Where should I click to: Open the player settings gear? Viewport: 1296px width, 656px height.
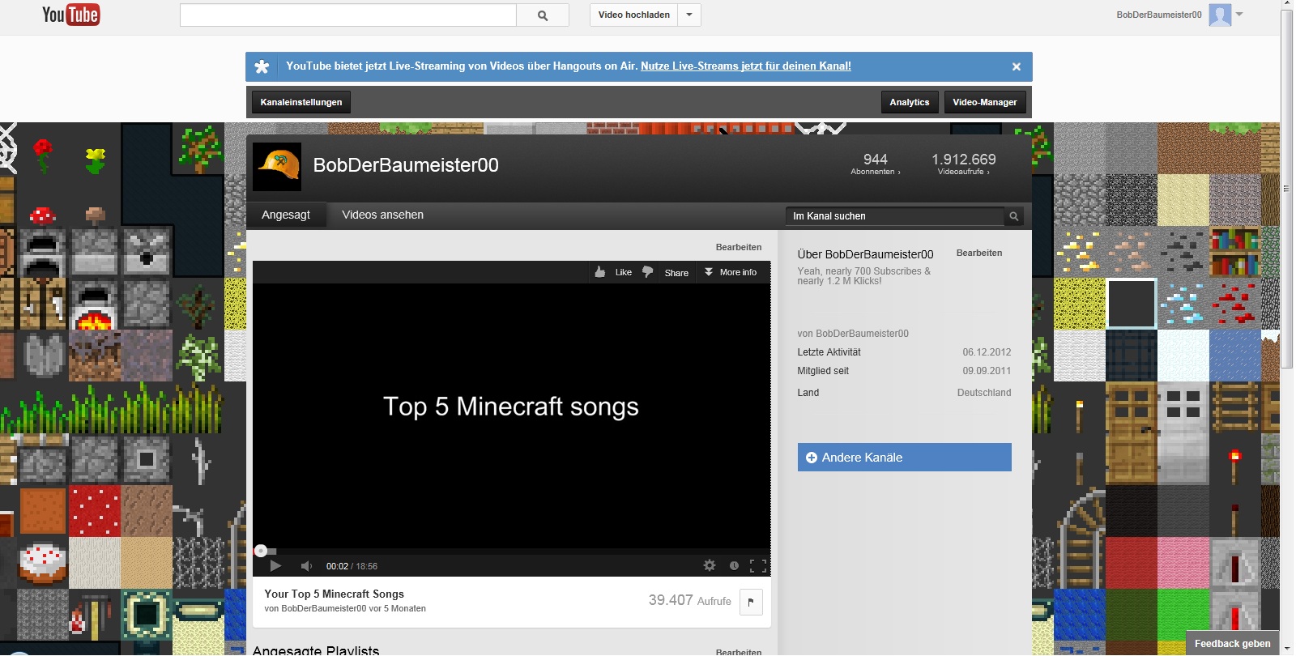[710, 566]
